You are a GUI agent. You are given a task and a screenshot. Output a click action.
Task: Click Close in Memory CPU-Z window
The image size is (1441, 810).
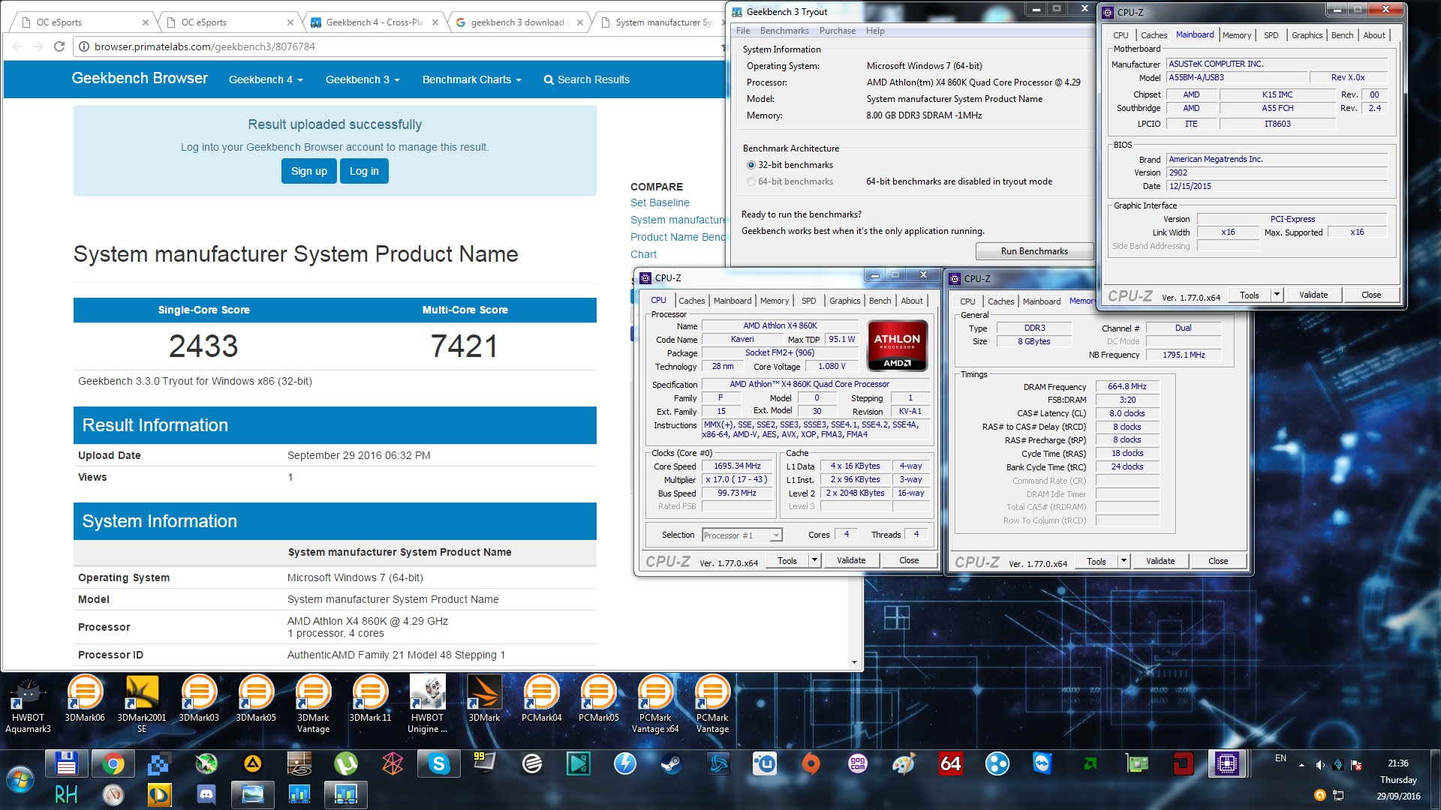point(1217,561)
